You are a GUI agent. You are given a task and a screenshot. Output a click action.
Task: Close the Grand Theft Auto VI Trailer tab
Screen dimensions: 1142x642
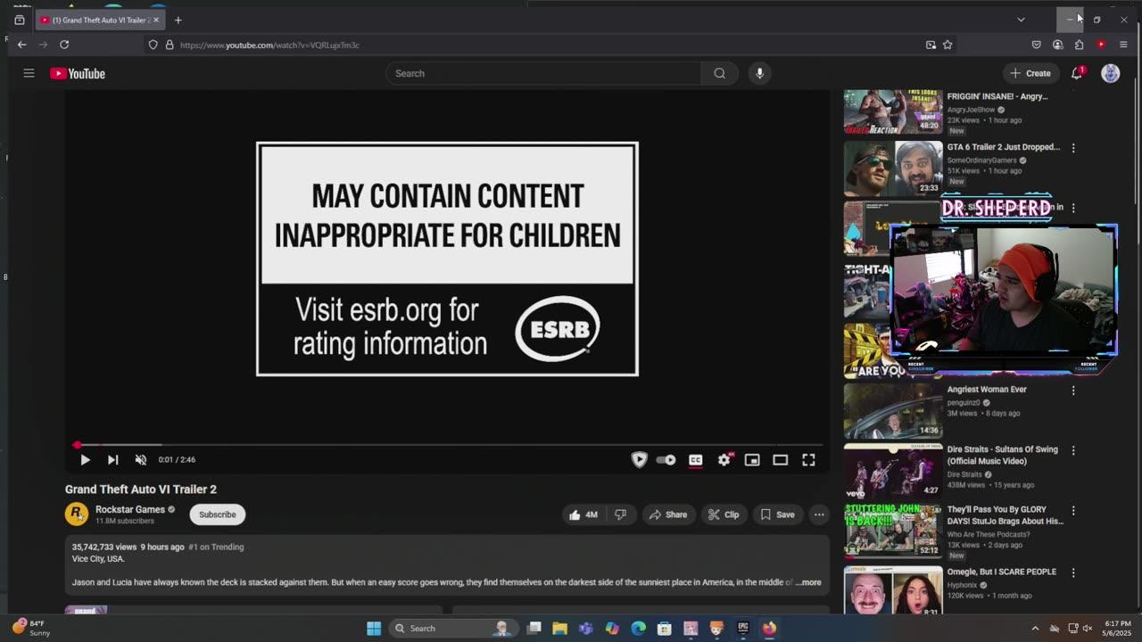[x=155, y=20]
